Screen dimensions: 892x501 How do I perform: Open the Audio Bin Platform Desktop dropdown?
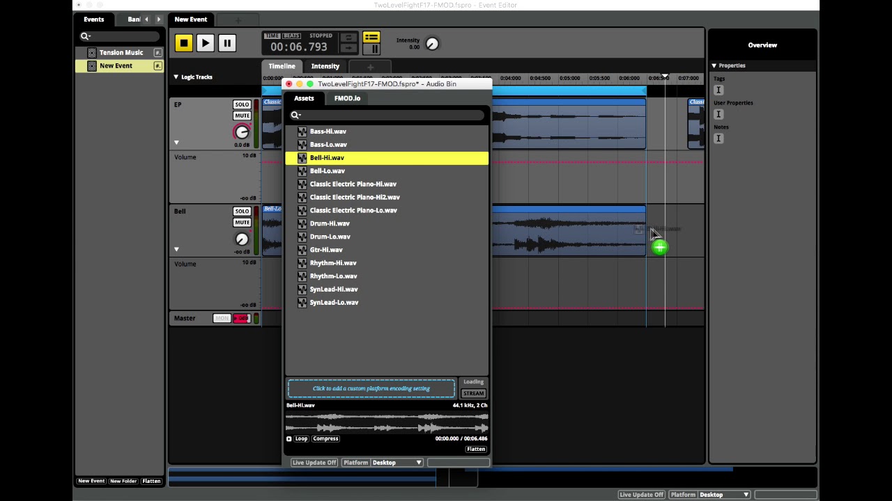(397, 463)
